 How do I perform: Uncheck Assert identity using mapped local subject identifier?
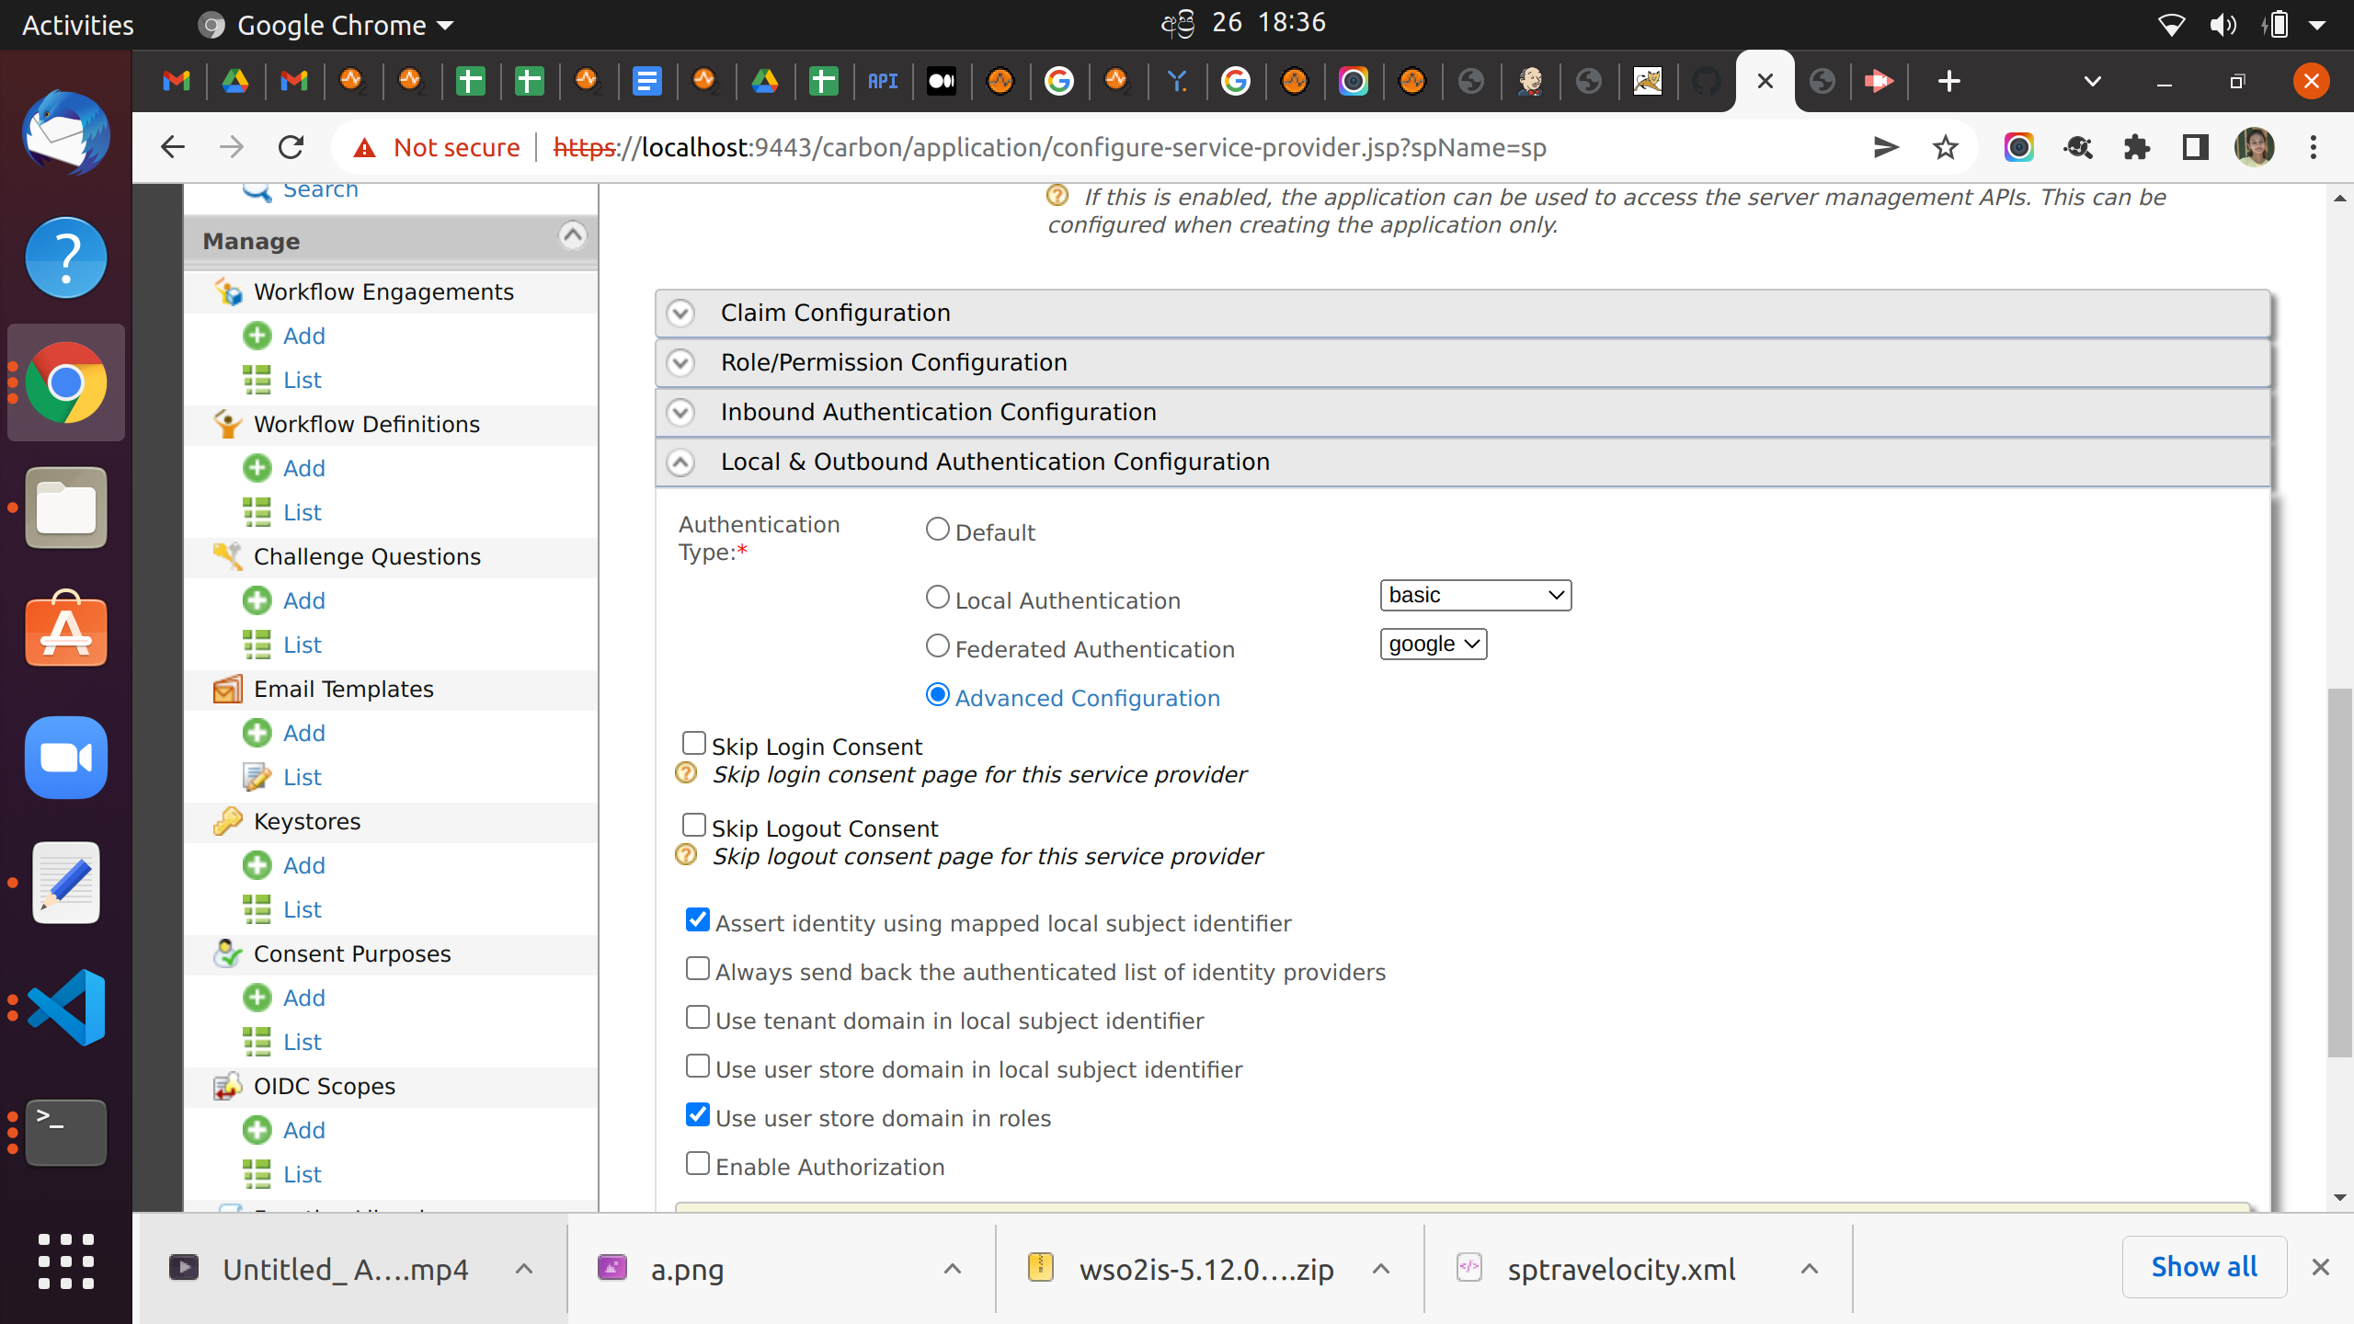[697, 919]
